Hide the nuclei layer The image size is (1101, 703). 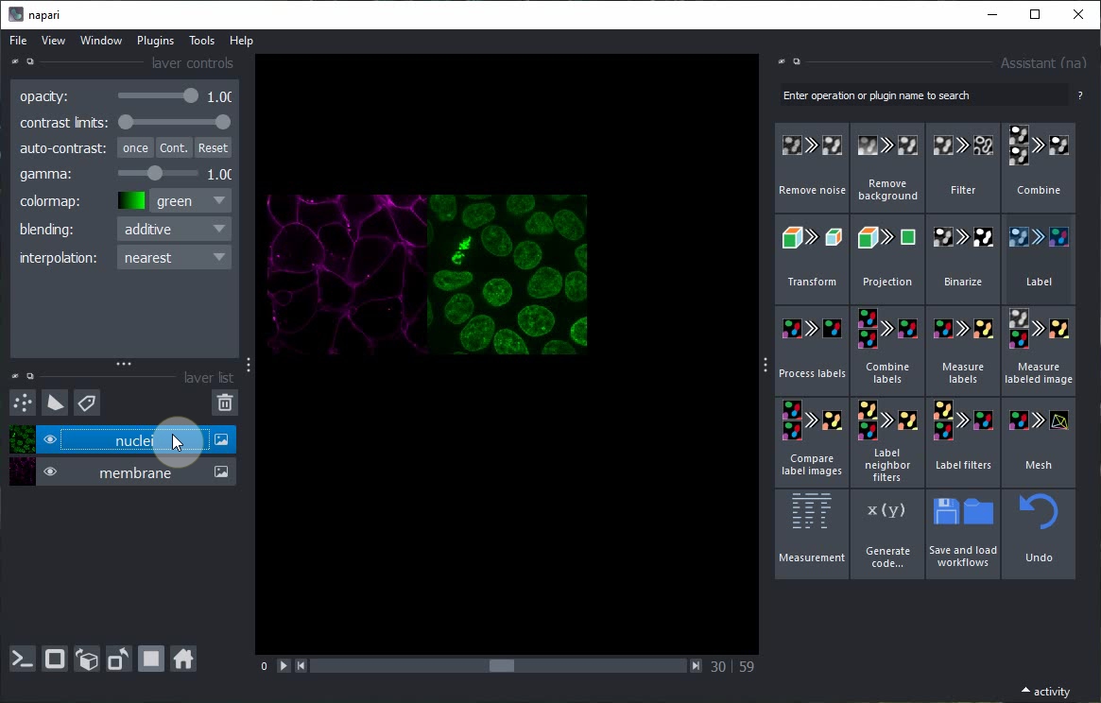click(50, 440)
